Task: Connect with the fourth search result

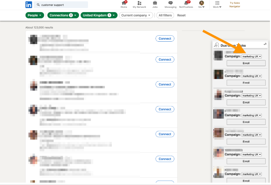Action: (x=165, y=109)
